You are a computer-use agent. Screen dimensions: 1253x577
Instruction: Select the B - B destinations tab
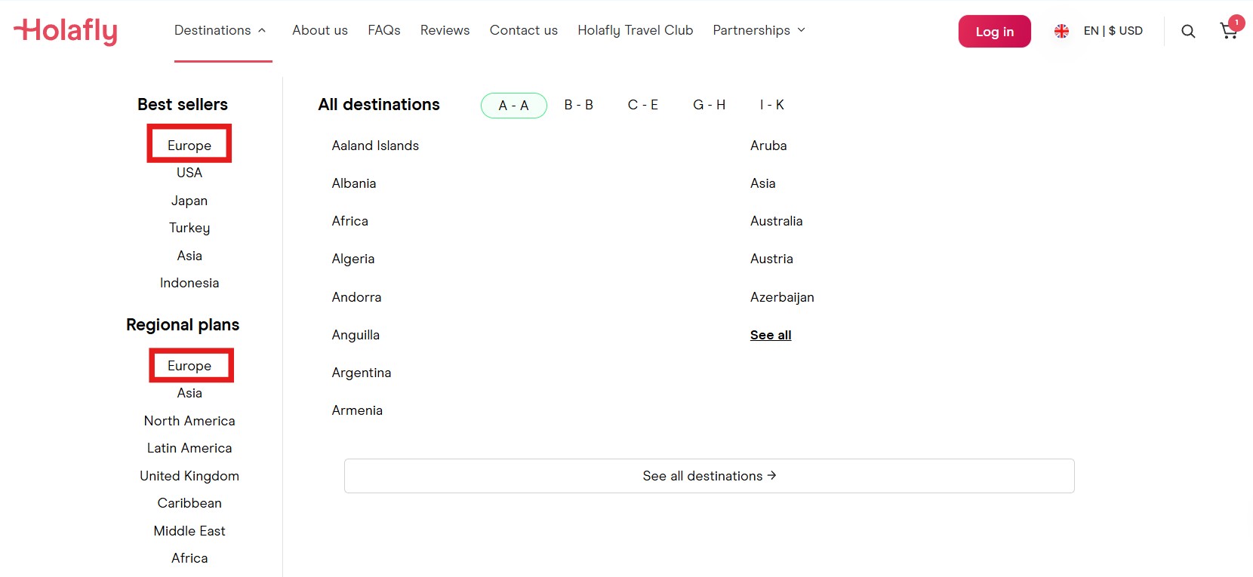click(579, 105)
